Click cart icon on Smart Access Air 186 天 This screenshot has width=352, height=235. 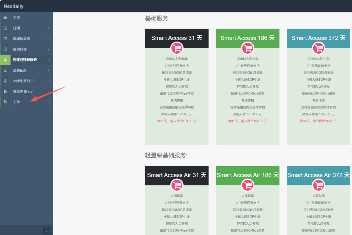[247, 185]
